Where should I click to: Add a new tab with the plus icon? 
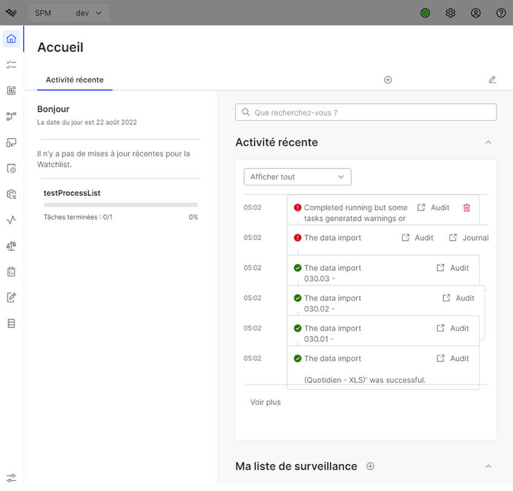pyautogui.click(x=388, y=79)
